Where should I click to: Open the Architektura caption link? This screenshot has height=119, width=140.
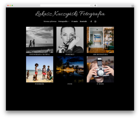pos(100,54)
